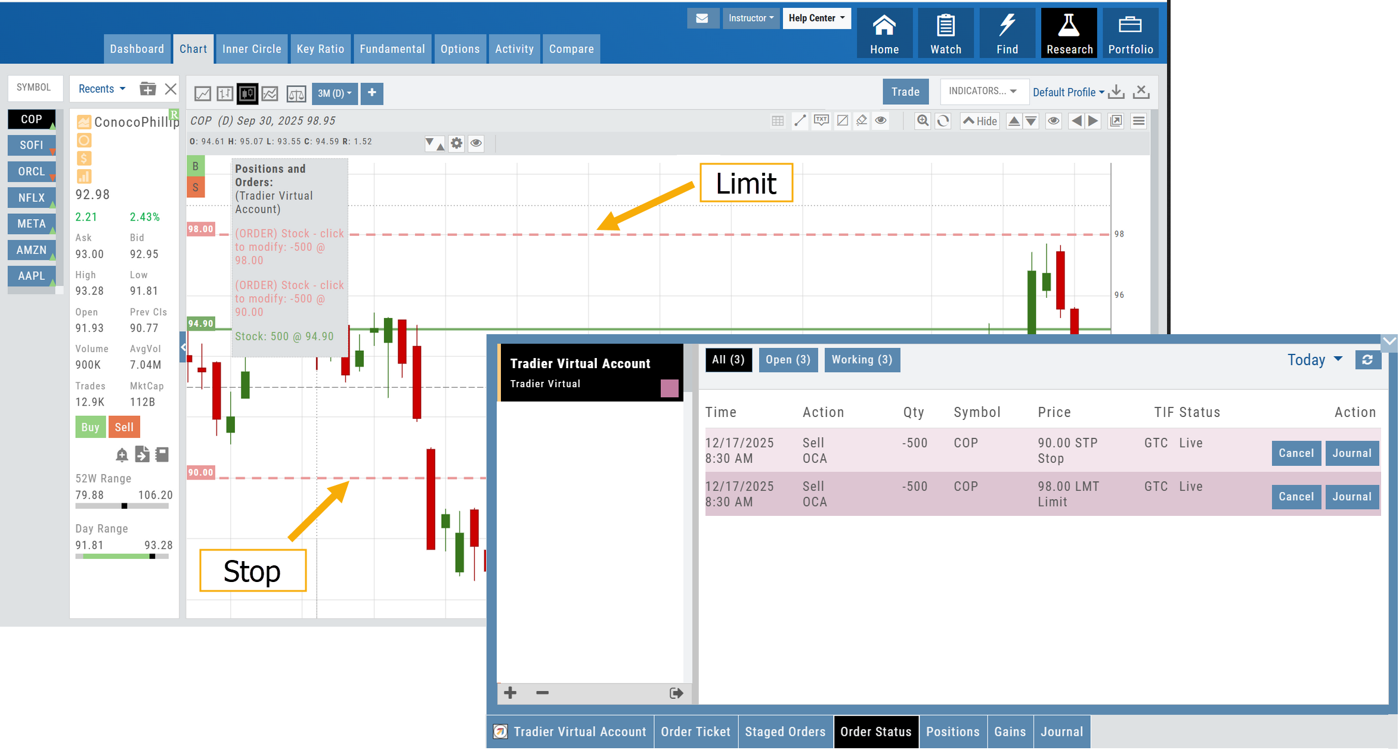Click the clear-profile X icon beside download

(x=1141, y=92)
